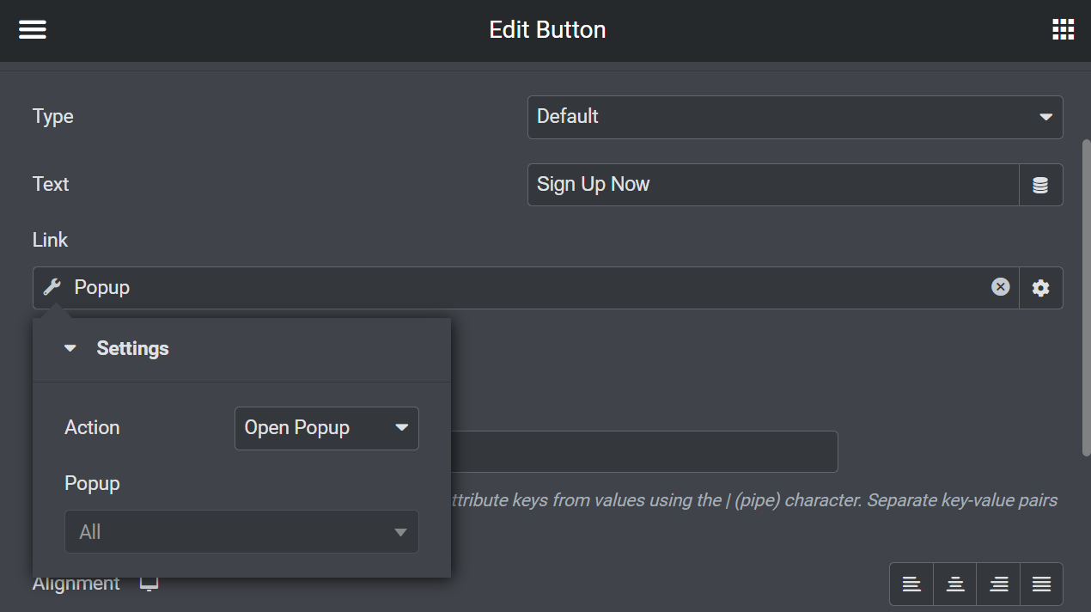Open the Type dropdown showing Default
1091x612 pixels.
(x=794, y=117)
